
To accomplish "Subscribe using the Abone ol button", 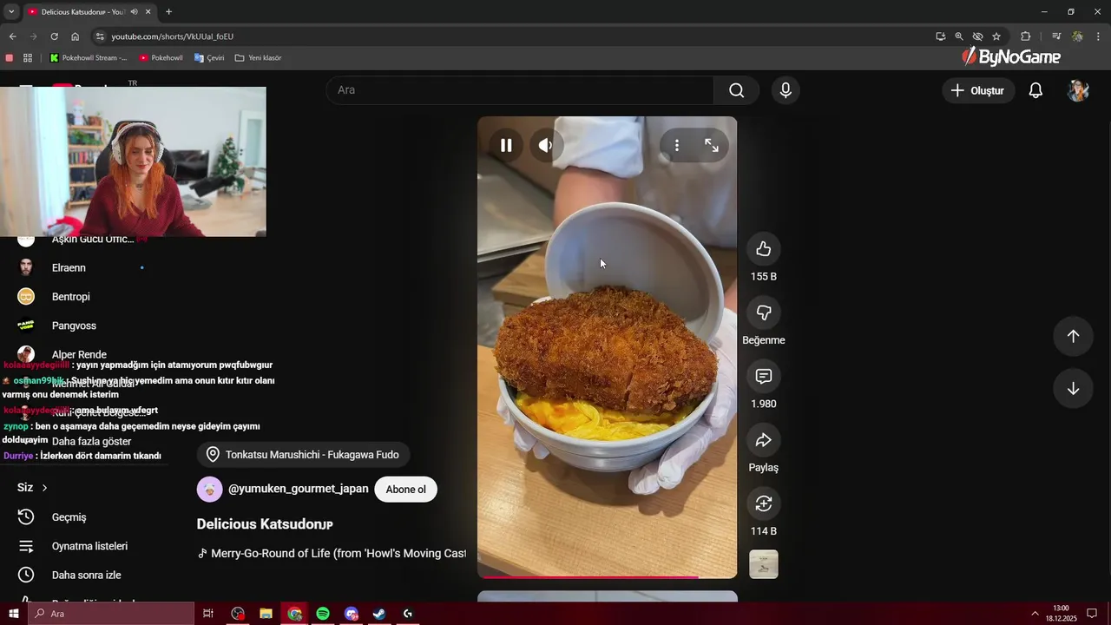I will pyautogui.click(x=405, y=490).
